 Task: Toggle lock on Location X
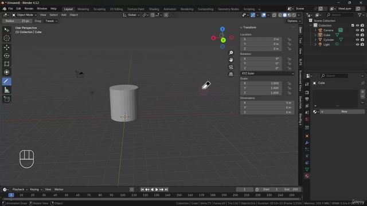pyautogui.click(x=290, y=39)
